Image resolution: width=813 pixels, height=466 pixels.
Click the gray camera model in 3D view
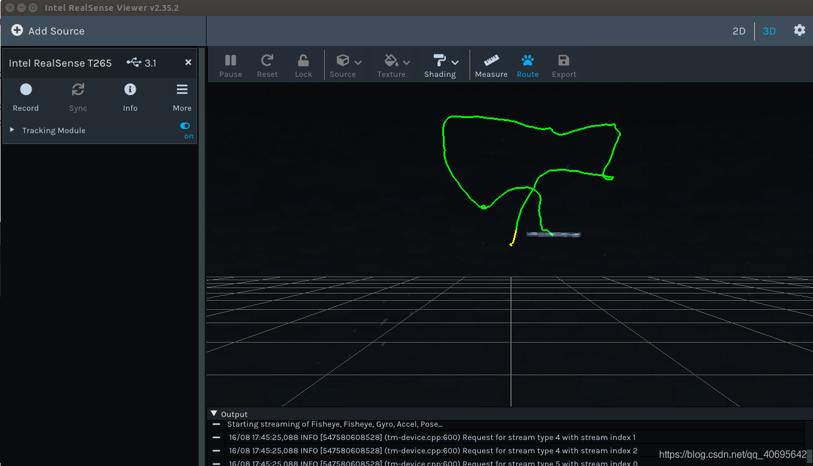point(554,234)
